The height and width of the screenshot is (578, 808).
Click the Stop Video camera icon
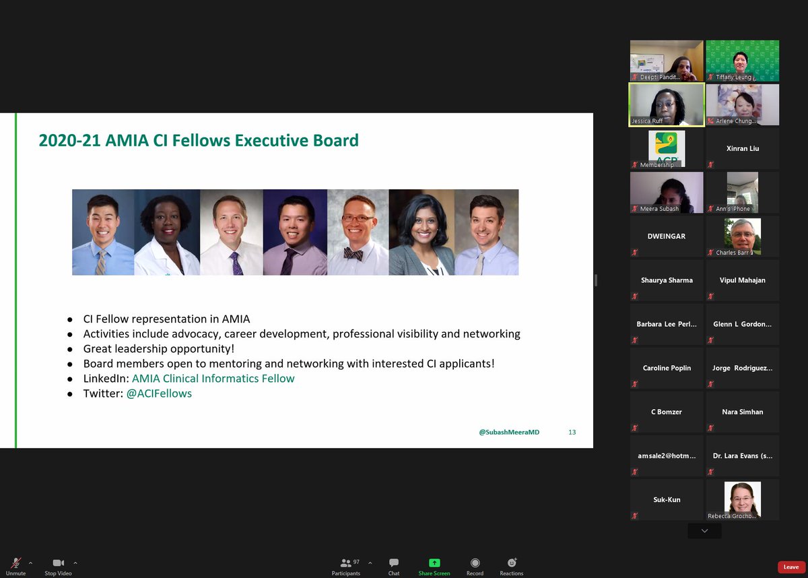[x=59, y=563]
